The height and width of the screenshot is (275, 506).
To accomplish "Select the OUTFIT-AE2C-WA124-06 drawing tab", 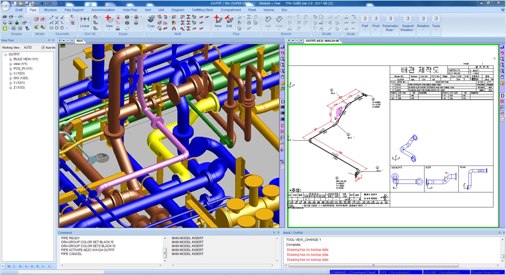I will (x=322, y=40).
